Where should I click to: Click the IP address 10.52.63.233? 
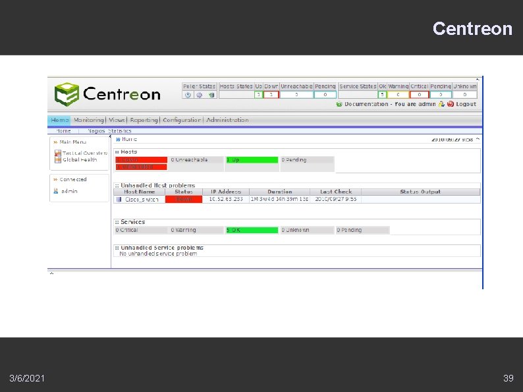click(x=226, y=199)
